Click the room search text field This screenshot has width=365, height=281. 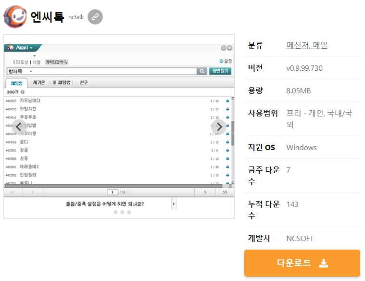[x=116, y=71]
